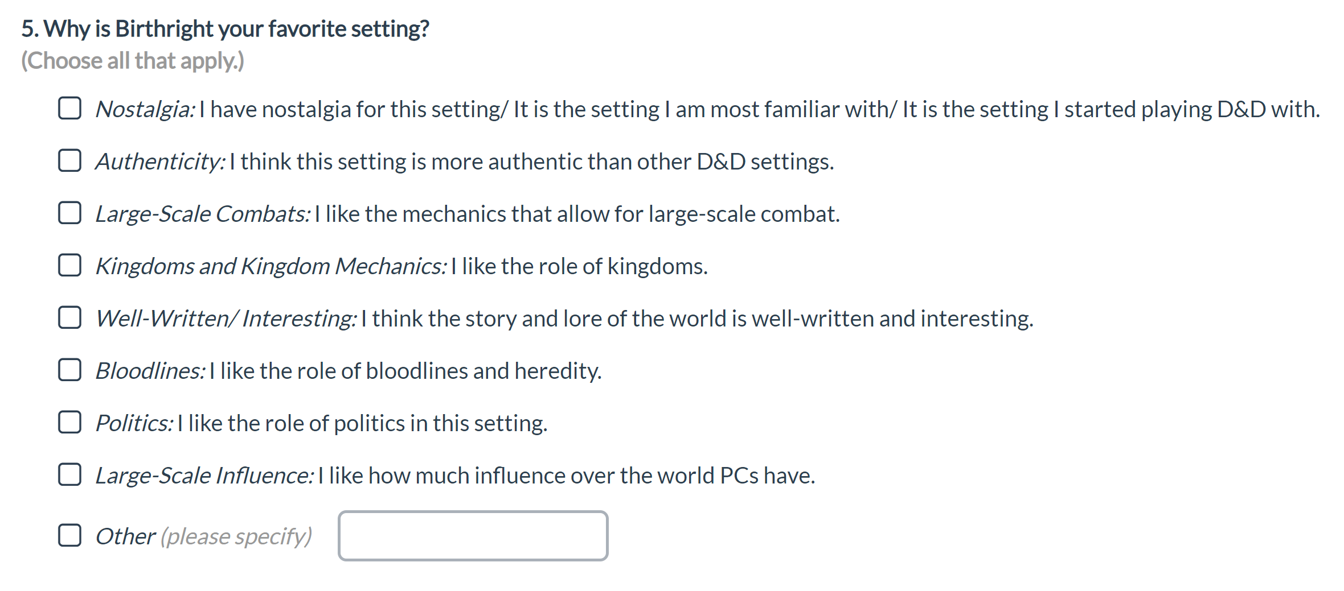
Task: Toggle the Bloodlines checkbox
Action: [69, 370]
